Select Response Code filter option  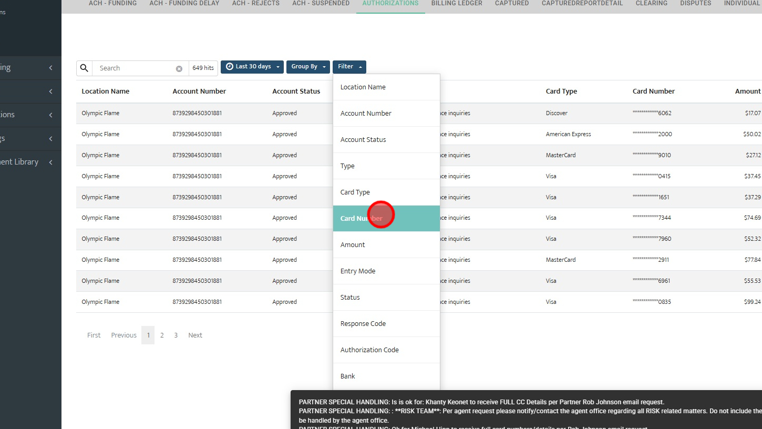coord(386,323)
